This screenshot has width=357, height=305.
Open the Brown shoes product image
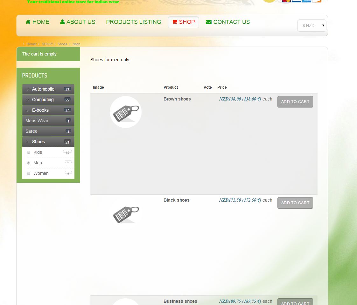pyautogui.click(x=126, y=112)
